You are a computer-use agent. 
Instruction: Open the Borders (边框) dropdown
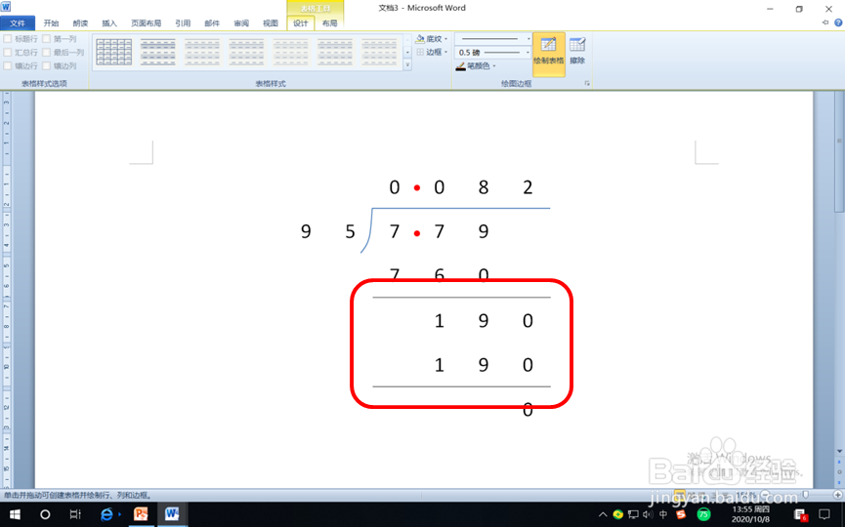[432, 53]
